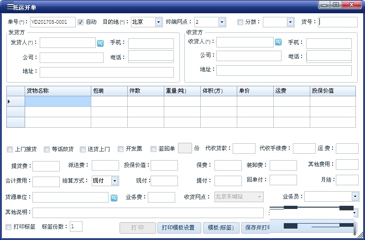This screenshot has height=240, width=365.
Task: Click the 代收手续费 input field
Action: (304, 148)
